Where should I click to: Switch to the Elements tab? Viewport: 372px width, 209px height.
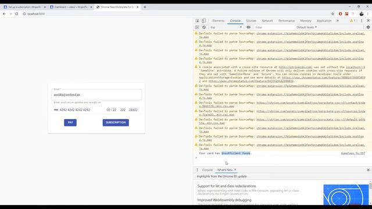(219, 21)
